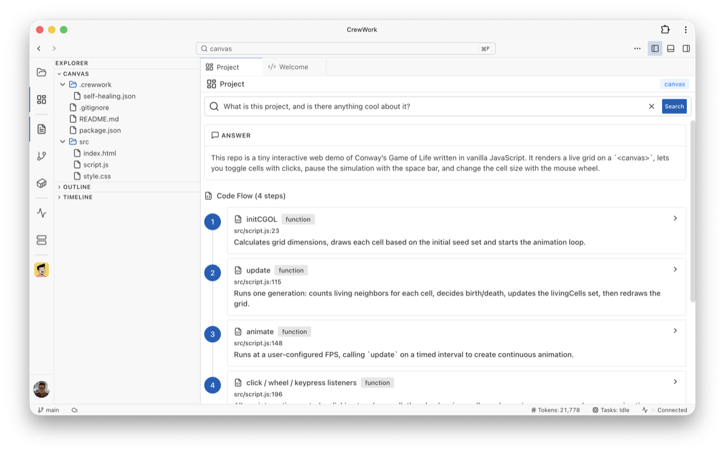Toggle the bottom panel layout
725x454 pixels.
pyautogui.click(x=671, y=48)
